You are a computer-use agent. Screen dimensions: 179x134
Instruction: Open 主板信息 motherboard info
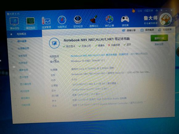tap(23, 56)
